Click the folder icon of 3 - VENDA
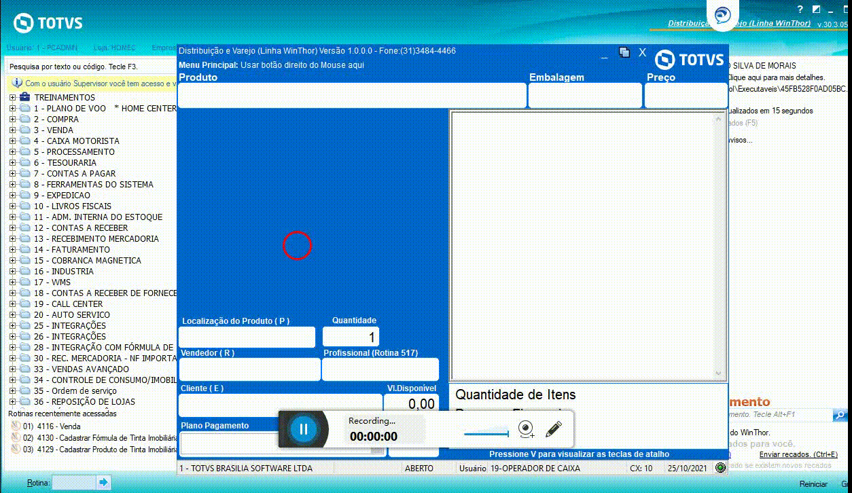 [24, 130]
